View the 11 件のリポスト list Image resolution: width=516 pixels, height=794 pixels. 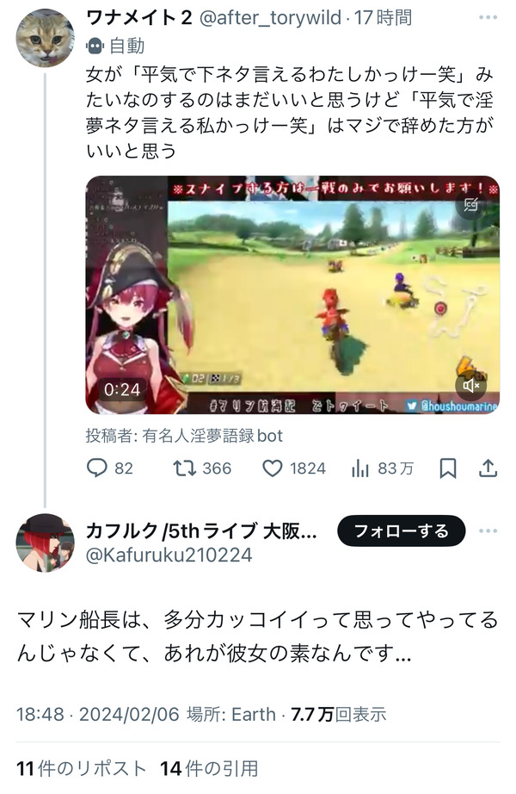(x=81, y=769)
